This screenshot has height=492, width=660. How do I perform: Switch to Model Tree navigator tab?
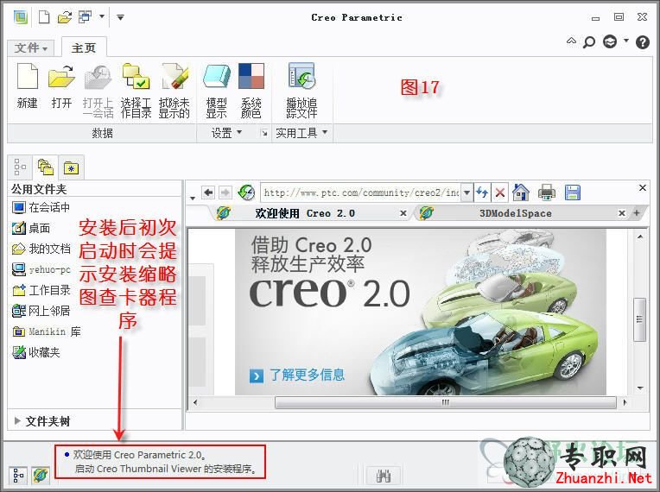20,167
